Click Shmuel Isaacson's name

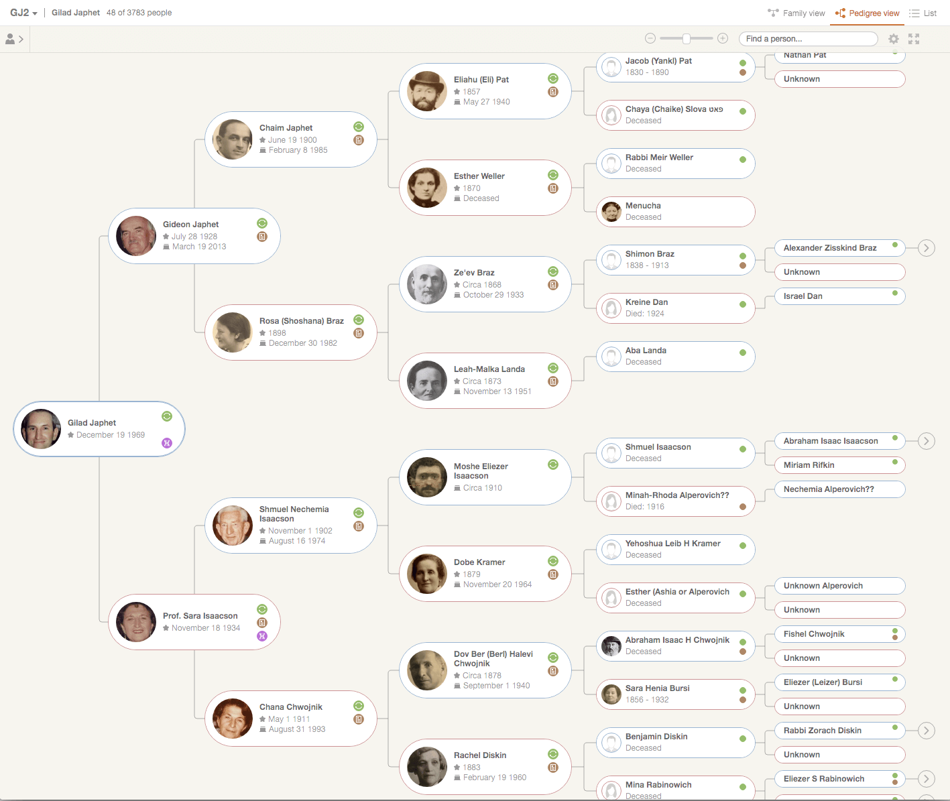[658, 447]
